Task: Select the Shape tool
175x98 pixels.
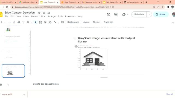Action: 50,22
